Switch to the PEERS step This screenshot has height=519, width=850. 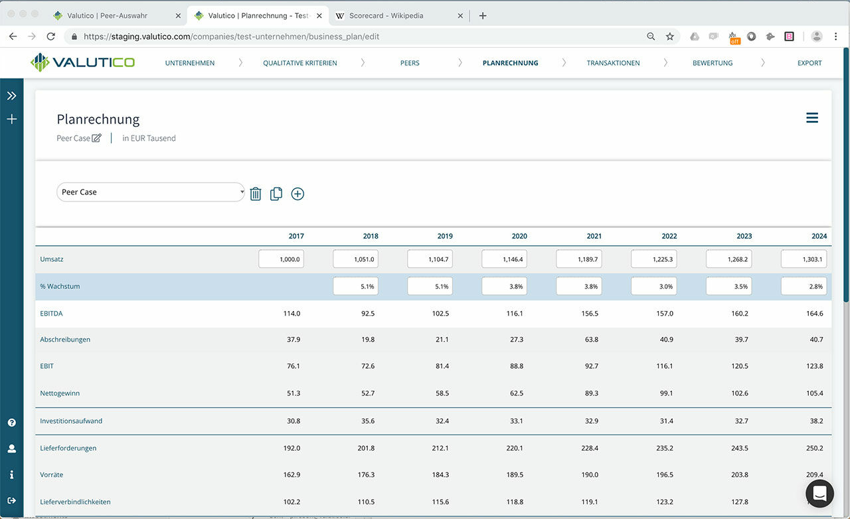point(409,62)
